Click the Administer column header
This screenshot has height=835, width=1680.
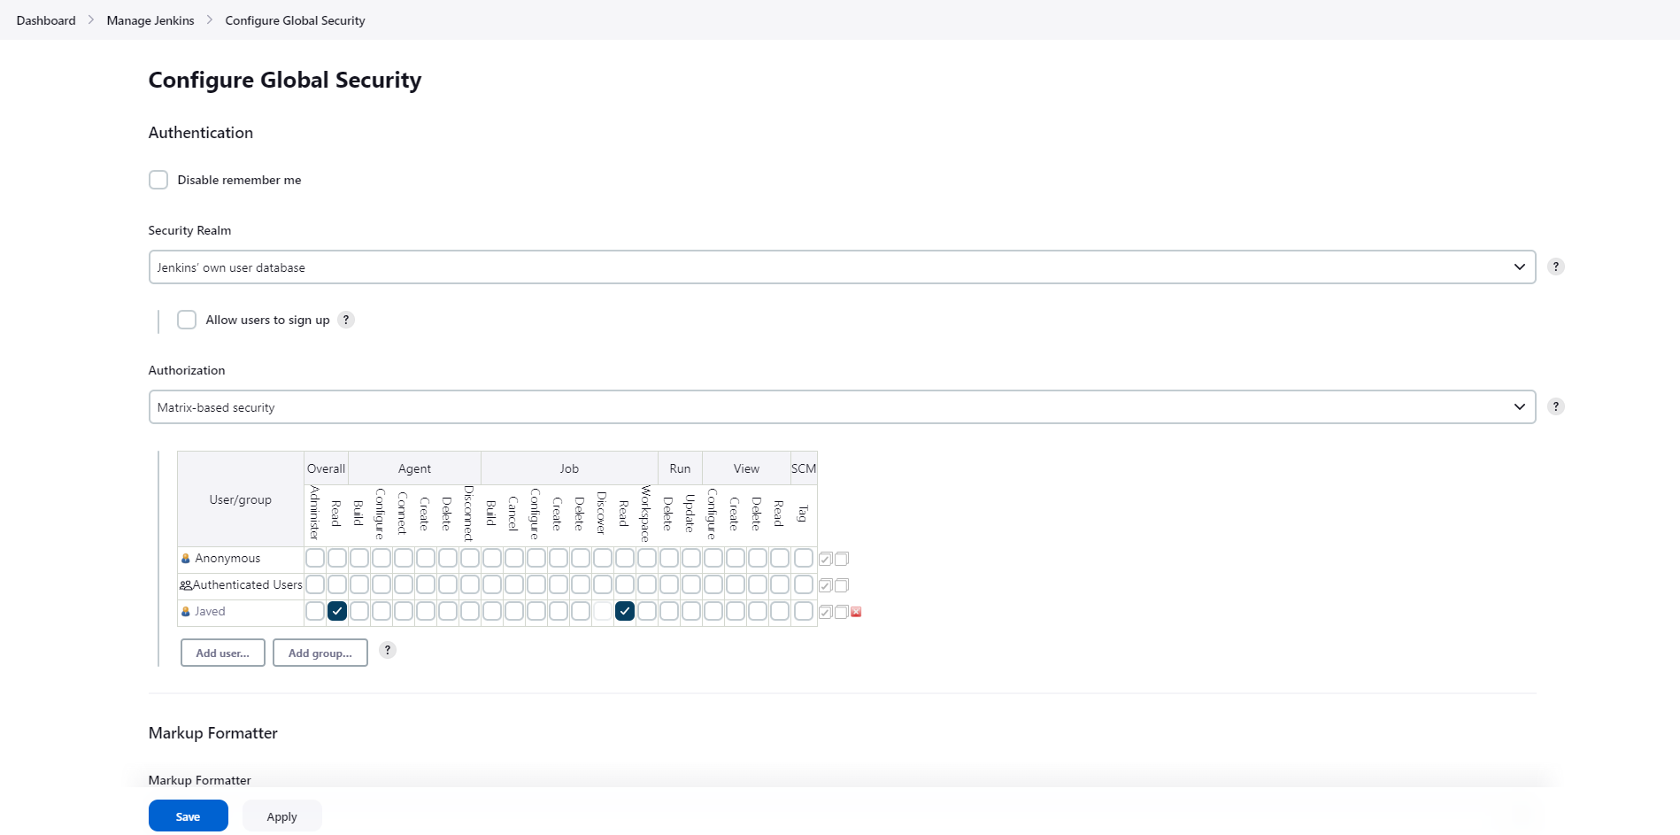coord(315,514)
